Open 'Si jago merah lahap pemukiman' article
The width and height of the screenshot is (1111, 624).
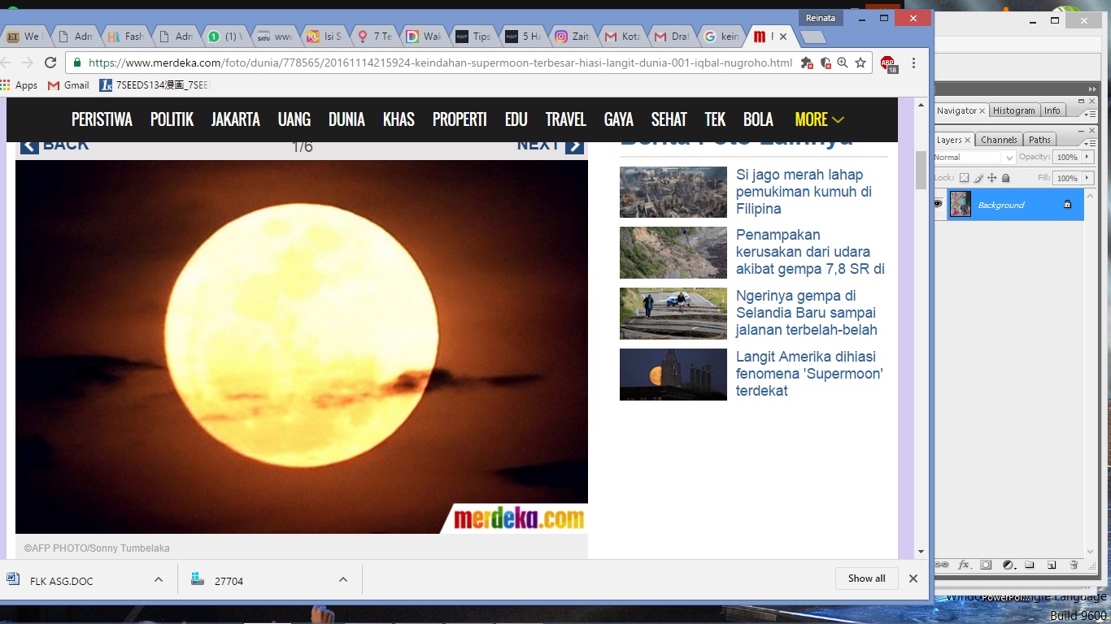point(804,192)
